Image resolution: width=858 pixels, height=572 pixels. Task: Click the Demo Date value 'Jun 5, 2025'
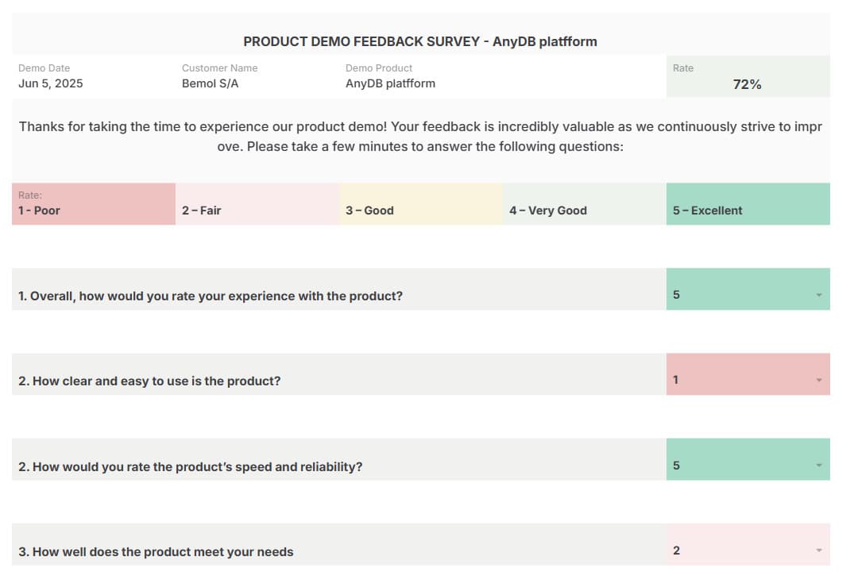[x=51, y=83]
